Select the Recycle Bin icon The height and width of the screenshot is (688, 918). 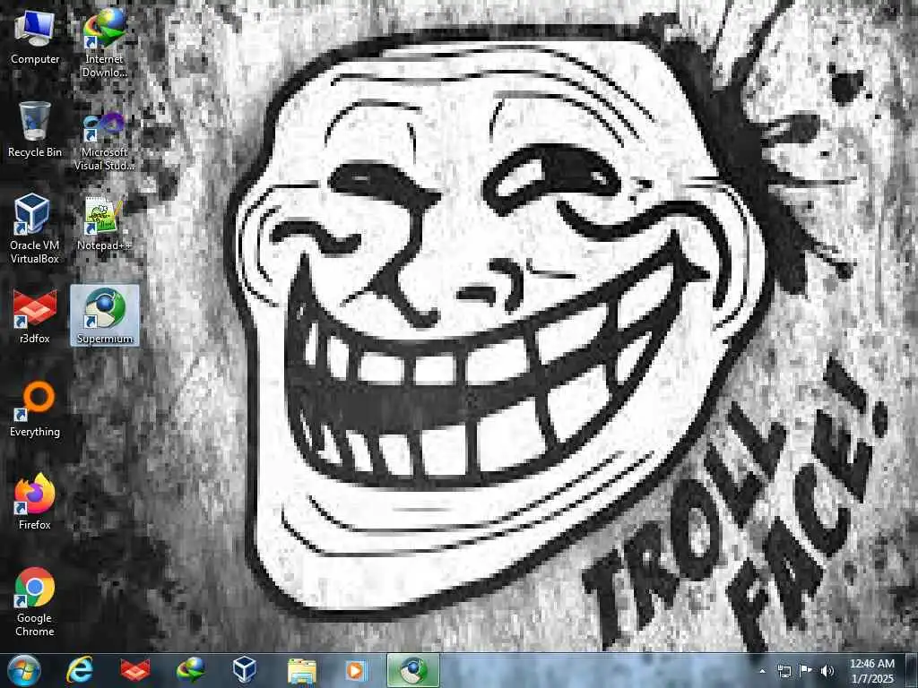click(x=35, y=130)
